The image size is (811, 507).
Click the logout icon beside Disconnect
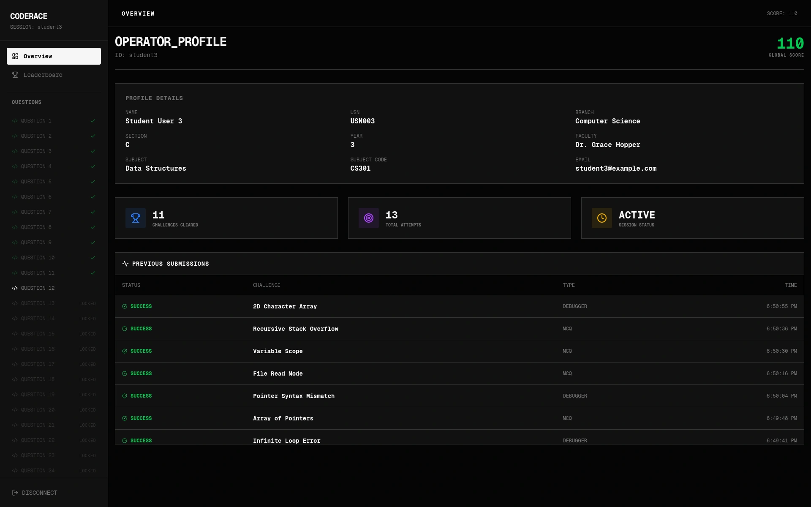coord(15,493)
